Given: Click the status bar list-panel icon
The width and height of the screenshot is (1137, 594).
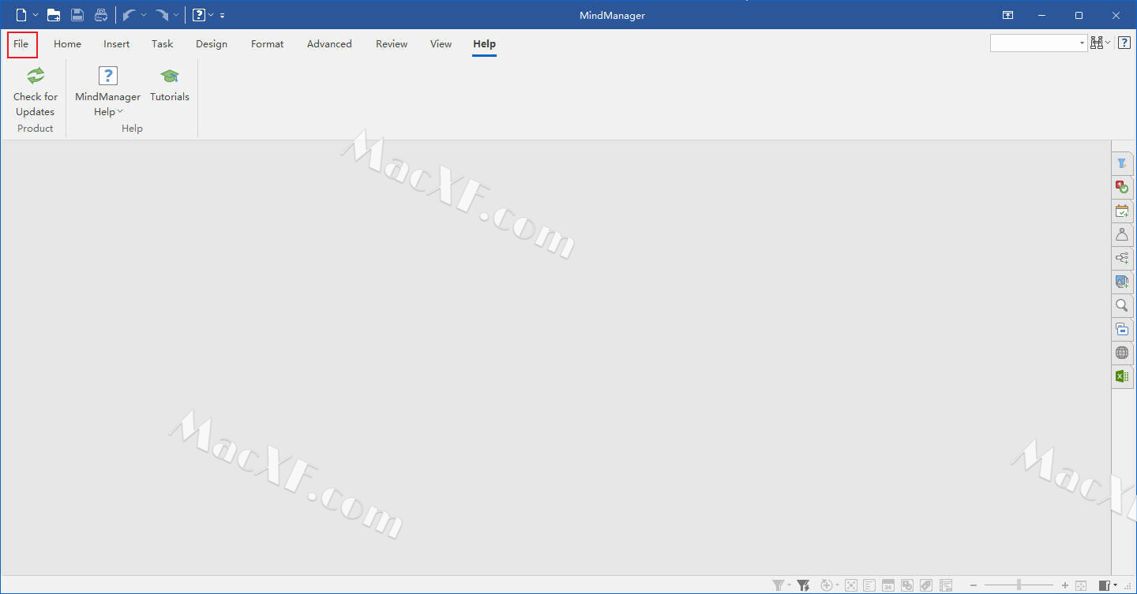Looking at the screenshot, I should tap(945, 585).
